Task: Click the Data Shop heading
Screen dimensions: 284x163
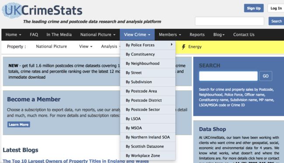Action: (x=212, y=129)
